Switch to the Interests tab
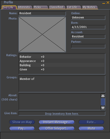Image resolution: width=110 pixels, height=139 pixels. click(x=24, y=7)
